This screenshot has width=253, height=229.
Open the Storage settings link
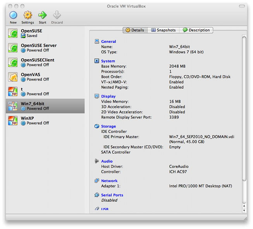click(x=108, y=127)
